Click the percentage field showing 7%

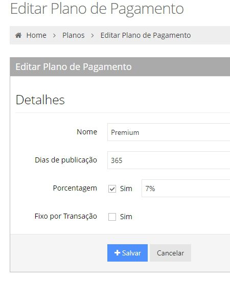(186, 188)
